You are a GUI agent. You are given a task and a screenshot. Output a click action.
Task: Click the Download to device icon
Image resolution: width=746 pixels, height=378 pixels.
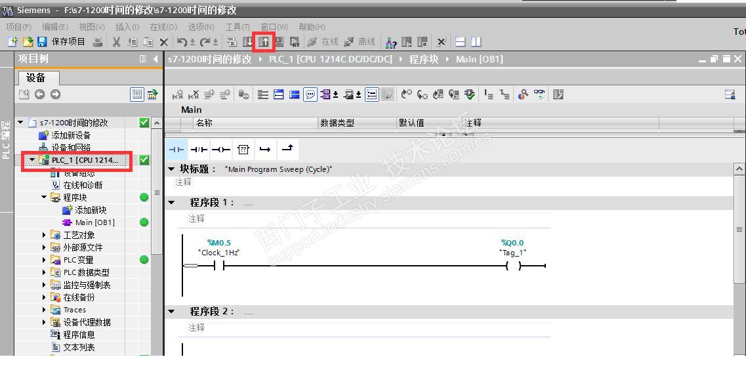[249, 42]
